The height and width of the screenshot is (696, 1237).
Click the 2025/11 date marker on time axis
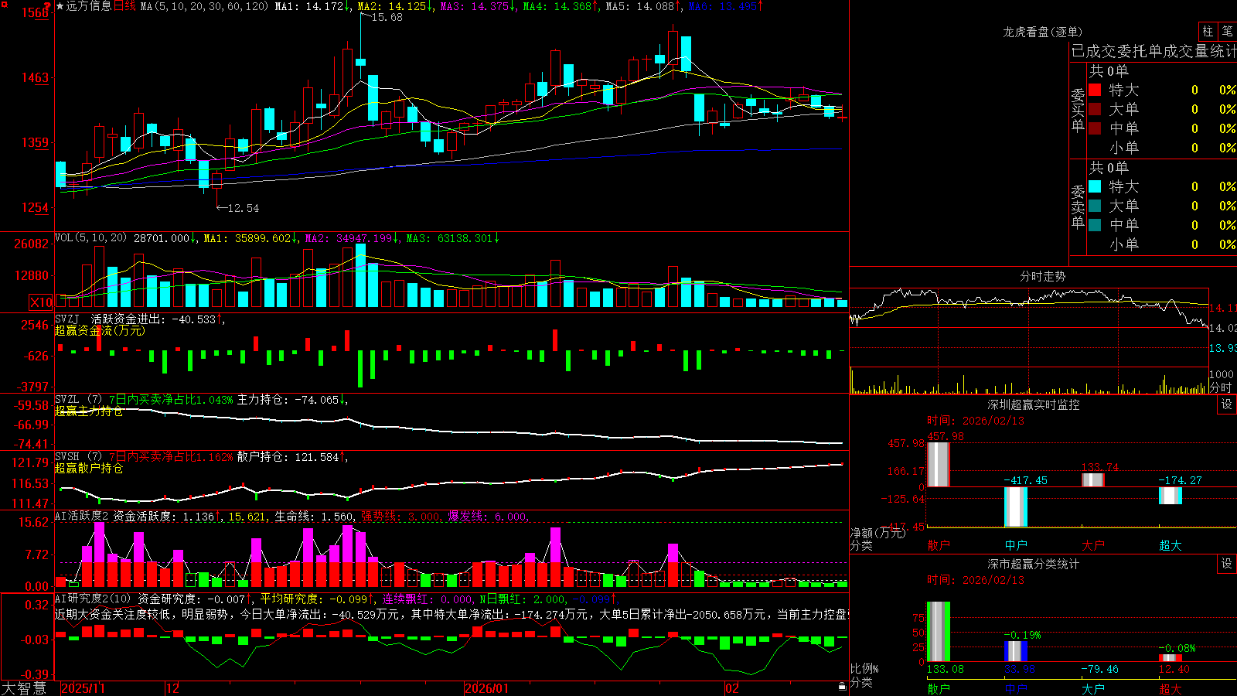click(x=83, y=688)
